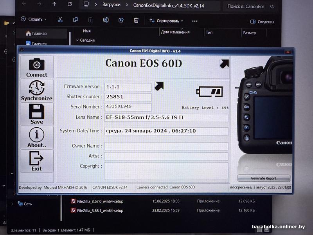313x235 pixels.
Task: Sort files by the Имя column
Action: [x=87, y=31]
